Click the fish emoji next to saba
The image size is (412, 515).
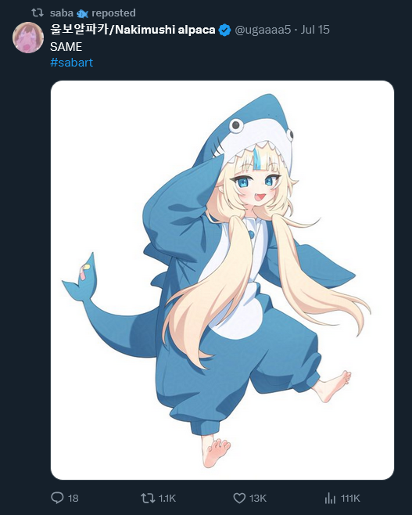(82, 13)
